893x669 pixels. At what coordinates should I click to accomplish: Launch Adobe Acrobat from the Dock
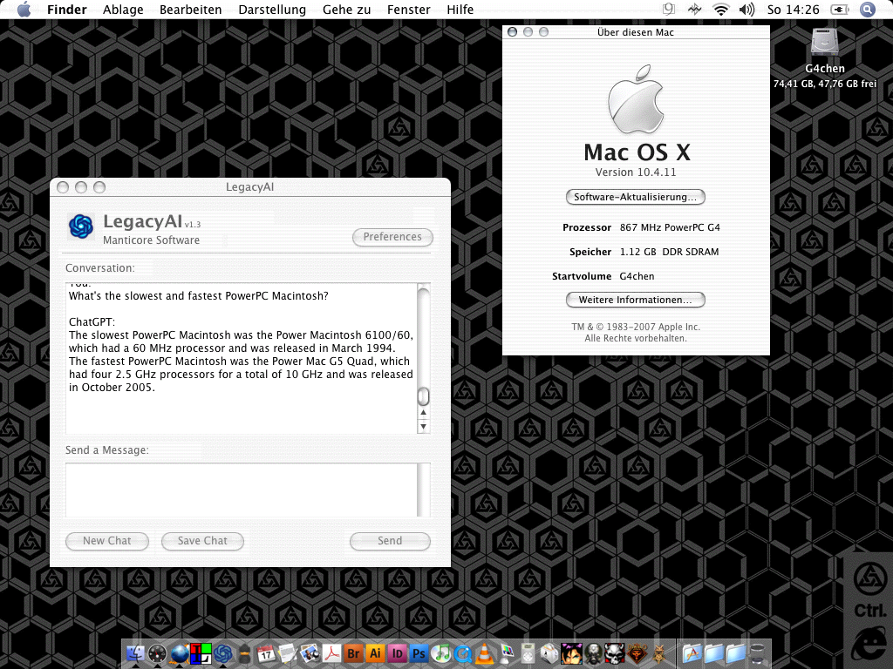tap(331, 653)
